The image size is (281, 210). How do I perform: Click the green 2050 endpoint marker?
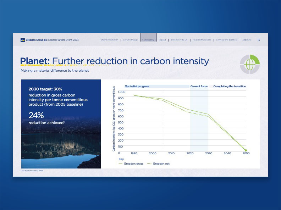click(246, 150)
